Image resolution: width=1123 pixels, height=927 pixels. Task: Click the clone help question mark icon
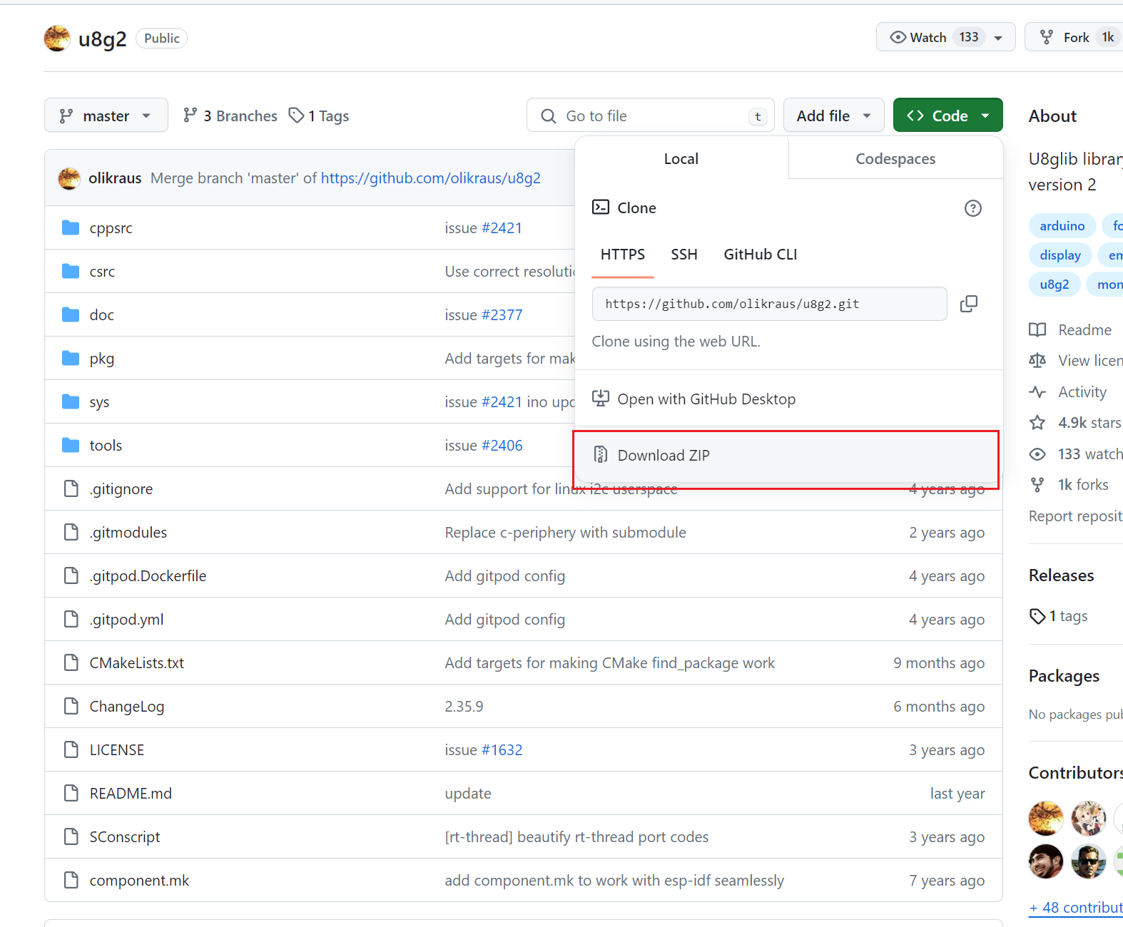(972, 208)
